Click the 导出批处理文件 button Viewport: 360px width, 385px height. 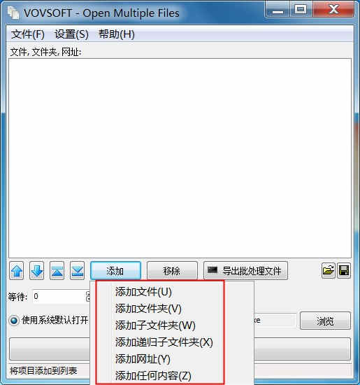tap(245, 271)
